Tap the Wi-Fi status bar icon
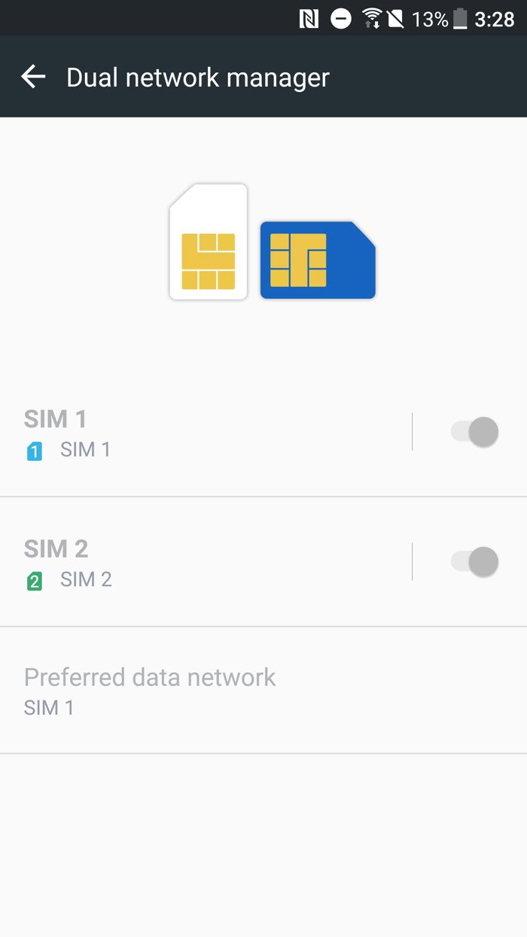527x937 pixels. tap(372, 19)
